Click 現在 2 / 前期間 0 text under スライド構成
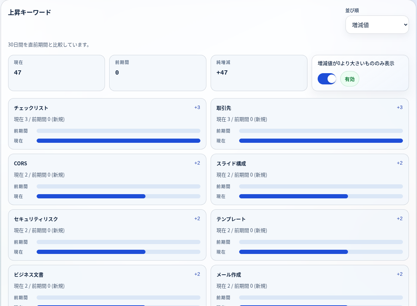The image size is (417, 306). click(242, 175)
